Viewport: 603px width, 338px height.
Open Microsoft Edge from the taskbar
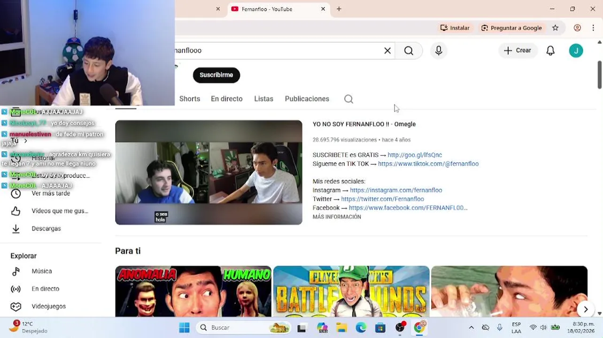[361, 328]
